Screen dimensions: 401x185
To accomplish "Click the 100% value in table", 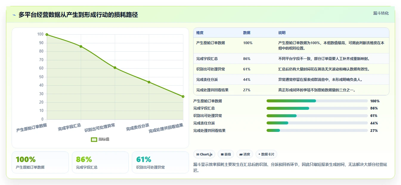I will [248, 43].
